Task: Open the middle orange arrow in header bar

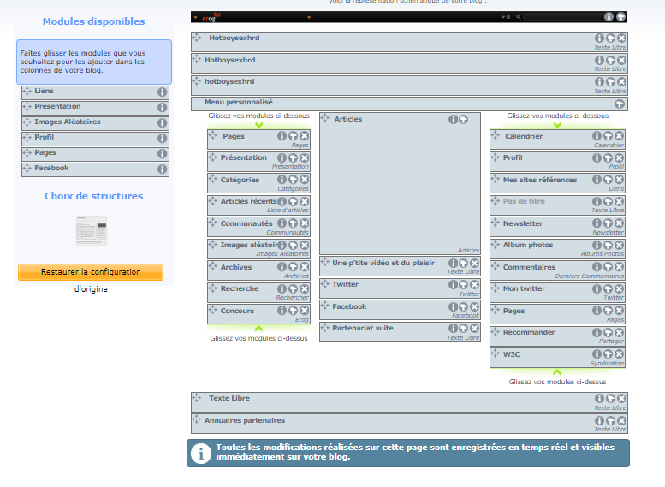Action: tap(309, 17)
